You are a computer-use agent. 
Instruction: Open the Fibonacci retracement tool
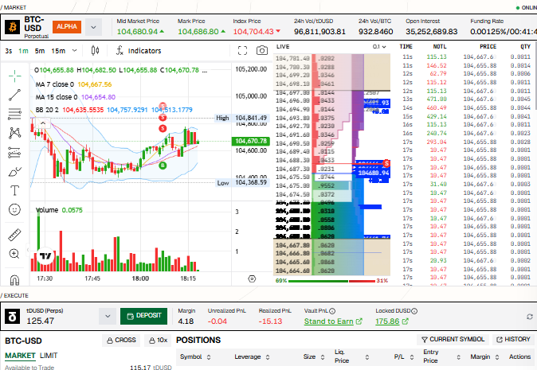coord(14,114)
